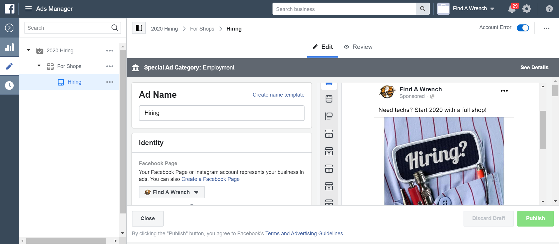Click the globe audience icon next to Sponsored
This screenshot has height=244, width=559.
pos(432,96)
